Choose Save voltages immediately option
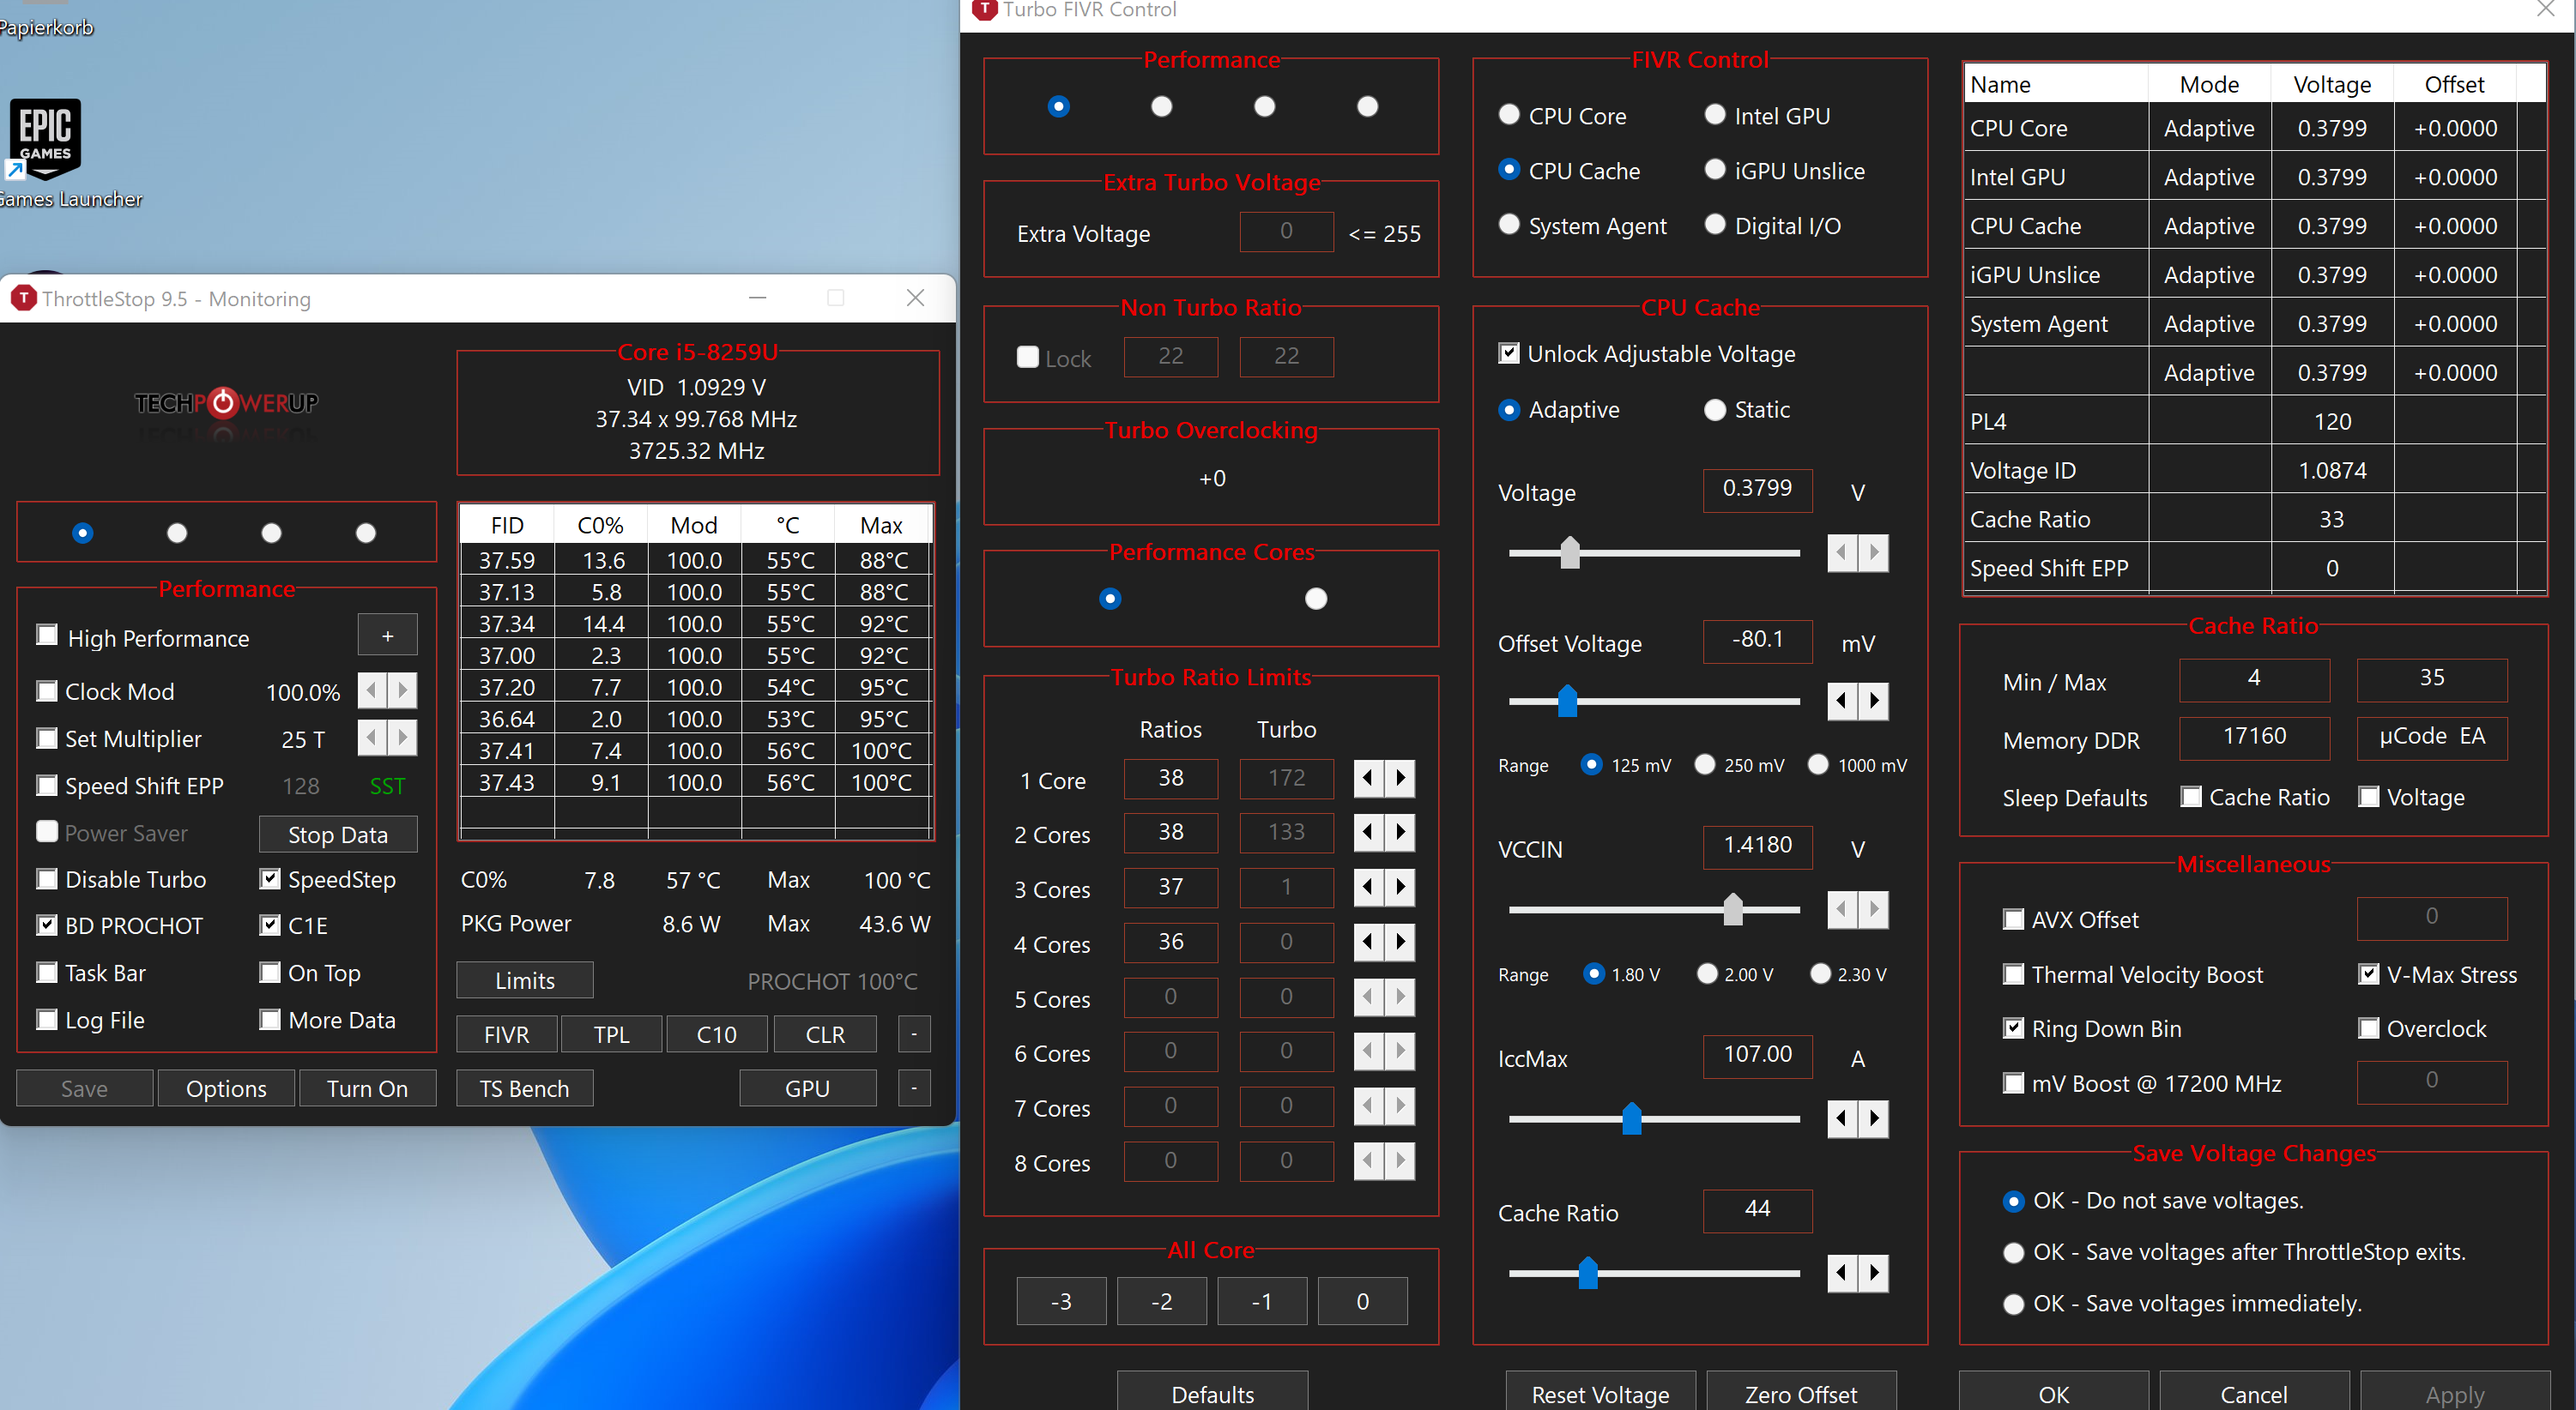 coord(2013,1304)
